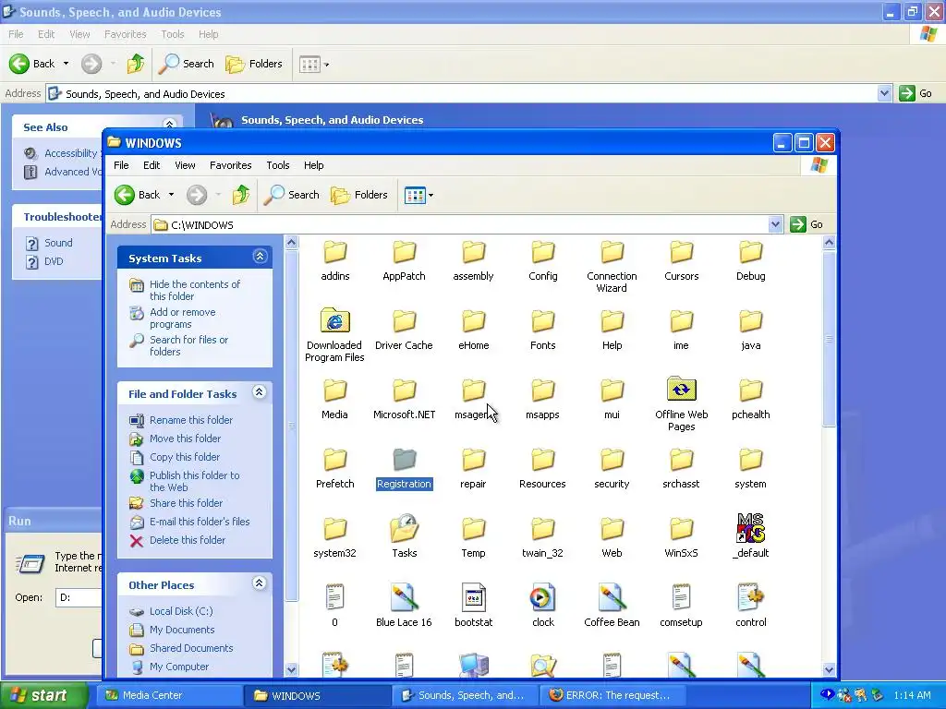946x709 pixels.
Task: Click Go button in WINDOWS window address bar
Action: click(x=807, y=225)
